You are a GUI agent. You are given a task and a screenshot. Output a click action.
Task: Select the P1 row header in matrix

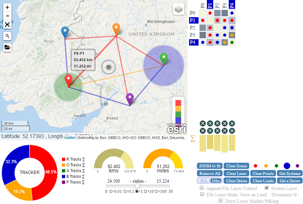point(193,20)
